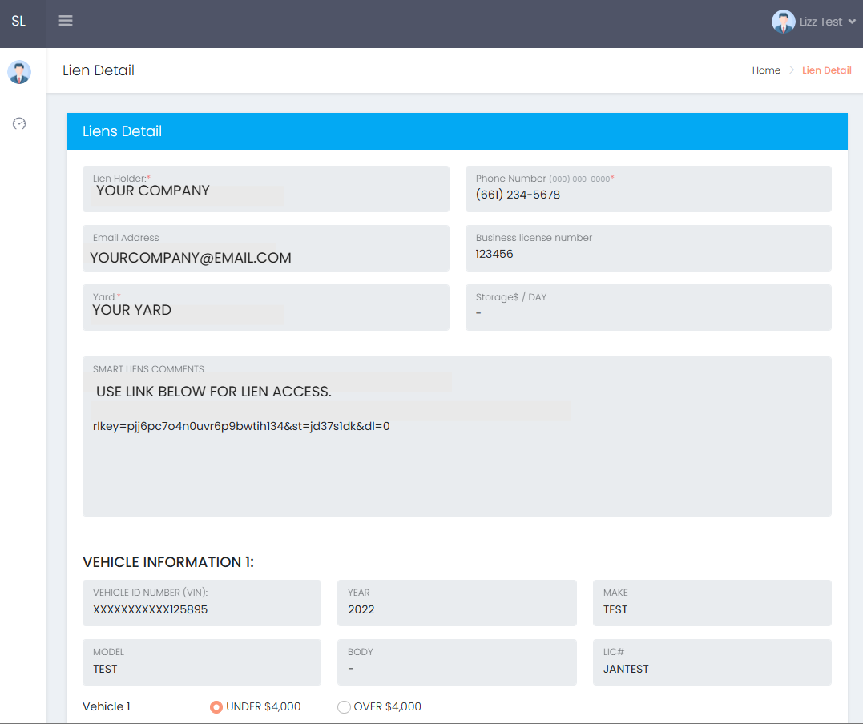Click the Lien Detail breadcrumb entry

(x=826, y=70)
